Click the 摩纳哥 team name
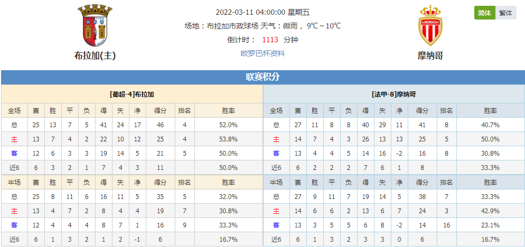525x247 pixels. [430, 55]
